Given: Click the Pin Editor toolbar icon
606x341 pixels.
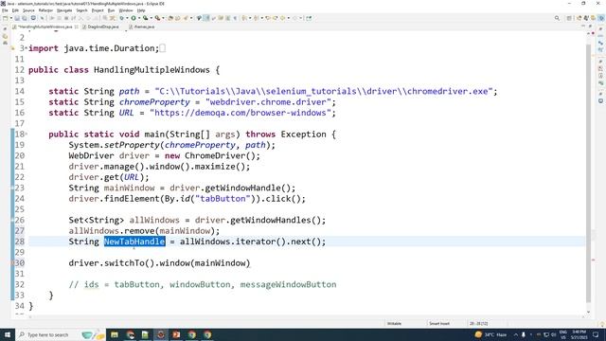Looking at the screenshot, I should click(x=309, y=18).
